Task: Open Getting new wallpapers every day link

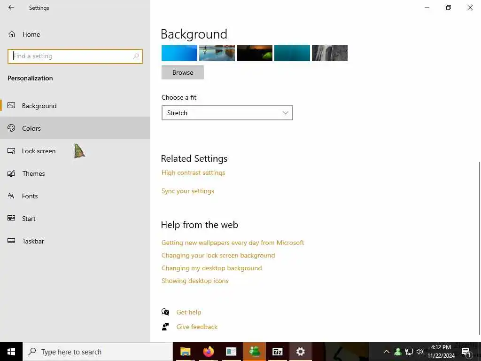Action: (233, 243)
